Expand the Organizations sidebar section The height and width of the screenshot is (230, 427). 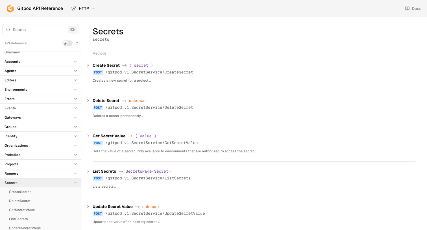(x=40, y=146)
